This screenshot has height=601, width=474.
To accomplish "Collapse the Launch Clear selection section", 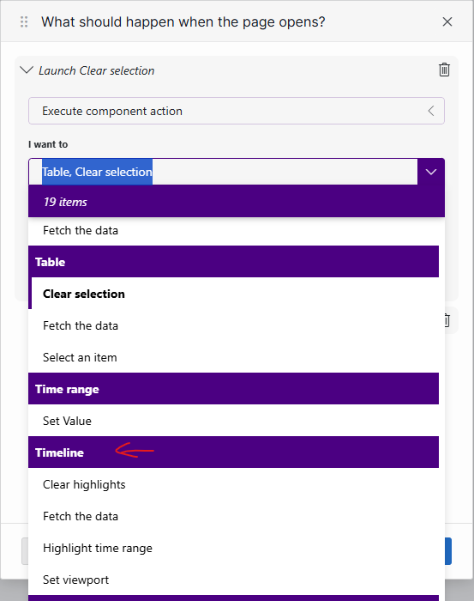I will (26, 70).
